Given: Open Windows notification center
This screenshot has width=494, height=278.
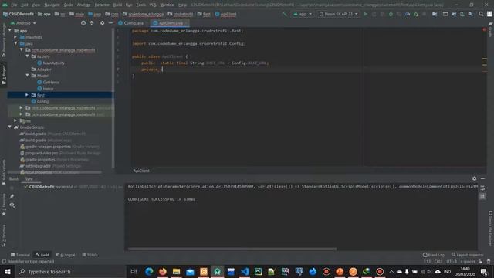Looking at the screenshot, I should click(484, 271).
